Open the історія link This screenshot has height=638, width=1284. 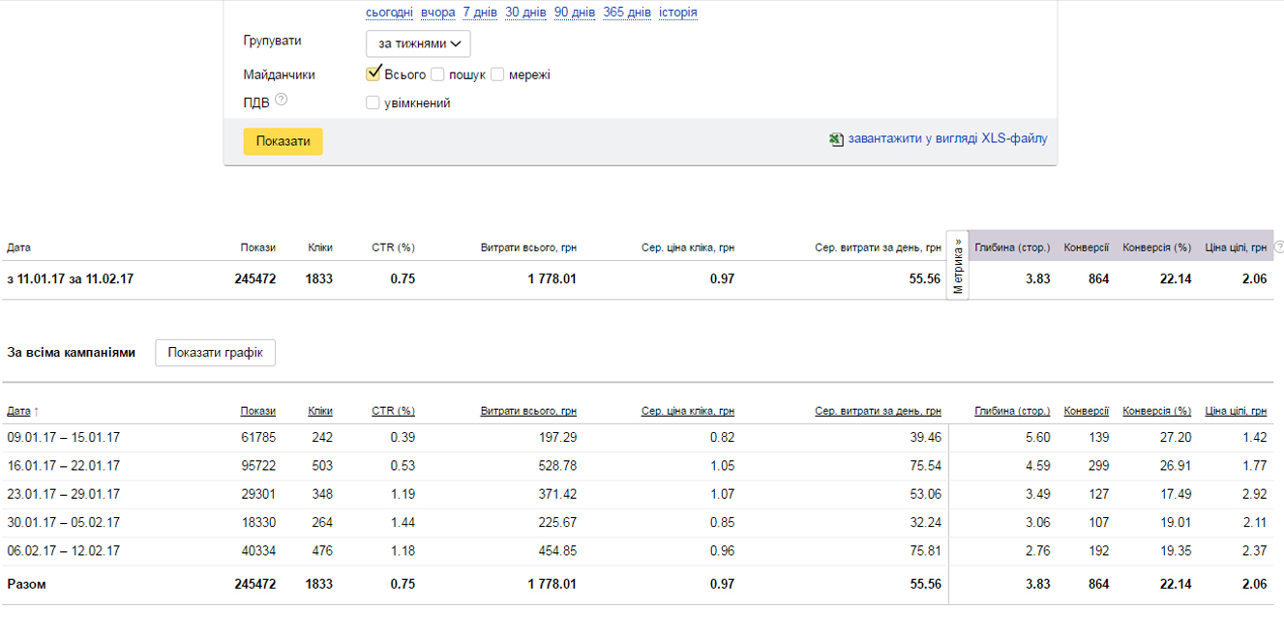tap(678, 13)
